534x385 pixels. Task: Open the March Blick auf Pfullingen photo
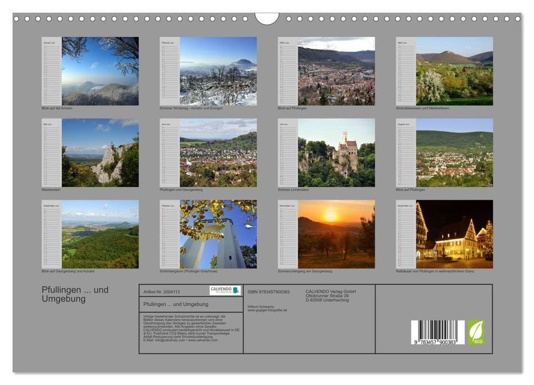point(336,71)
